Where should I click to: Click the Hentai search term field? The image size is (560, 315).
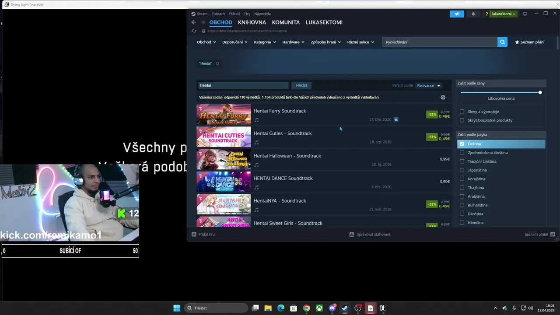point(243,86)
